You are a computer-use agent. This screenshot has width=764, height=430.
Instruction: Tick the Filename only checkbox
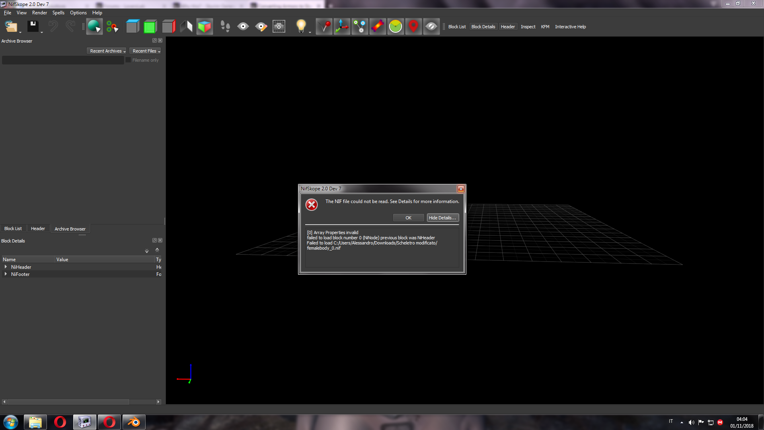(x=128, y=60)
